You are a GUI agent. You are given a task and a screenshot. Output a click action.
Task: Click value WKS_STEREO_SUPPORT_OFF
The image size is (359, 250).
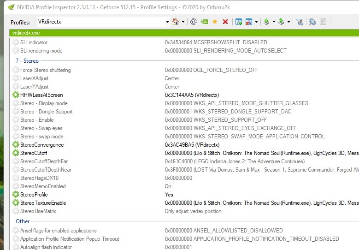pos(230,120)
